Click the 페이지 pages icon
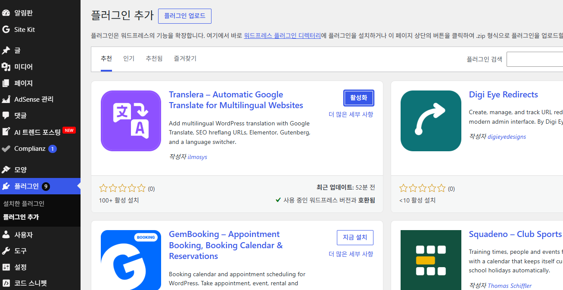This screenshot has height=290, width=563. pyautogui.click(x=6, y=83)
